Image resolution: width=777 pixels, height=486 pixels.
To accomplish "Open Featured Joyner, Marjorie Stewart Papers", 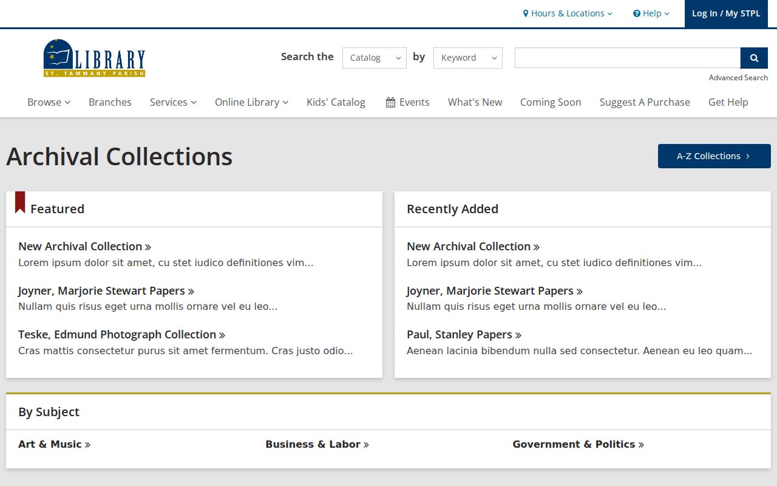I will tap(106, 291).
